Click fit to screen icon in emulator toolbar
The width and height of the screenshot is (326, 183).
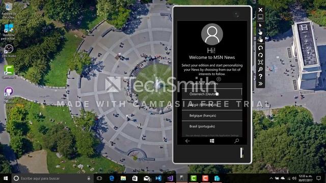click(260, 62)
